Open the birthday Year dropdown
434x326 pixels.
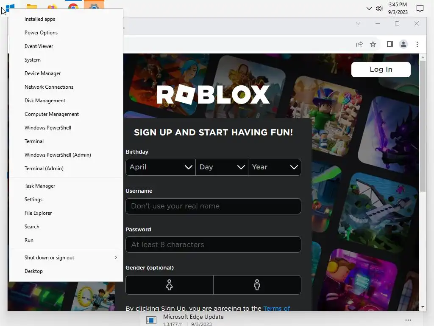pyautogui.click(x=275, y=167)
